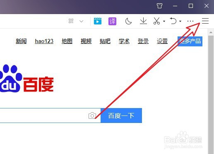The height and width of the screenshot is (154, 214).
Task: Click the 登录 login link
Action: (x=143, y=41)
